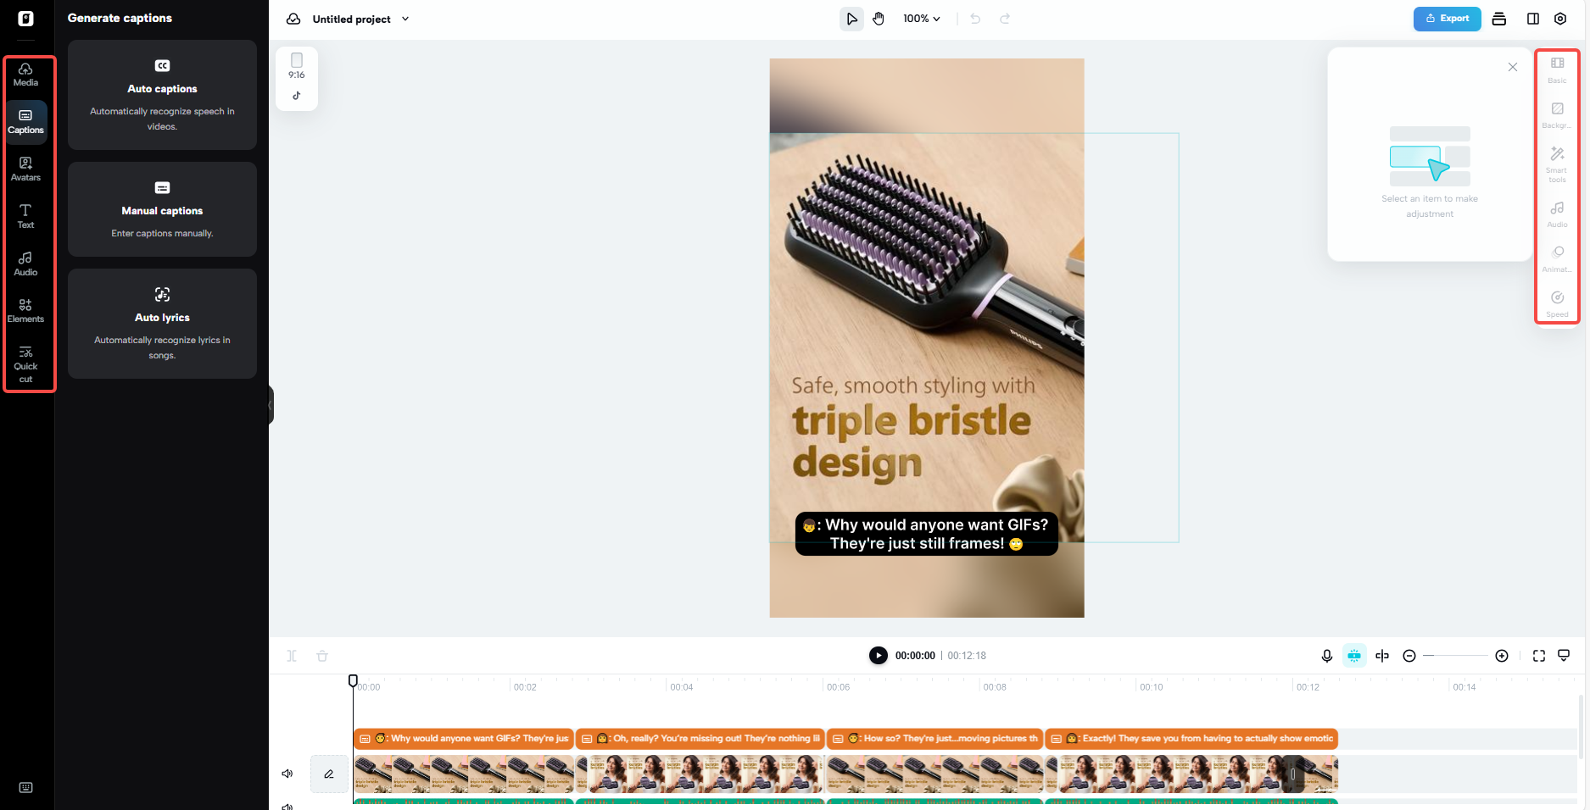The width and height of the screenshot is (1590, 810).
Task: Jump to 00:06 on timeline ruler
Action: pos(838,687)
